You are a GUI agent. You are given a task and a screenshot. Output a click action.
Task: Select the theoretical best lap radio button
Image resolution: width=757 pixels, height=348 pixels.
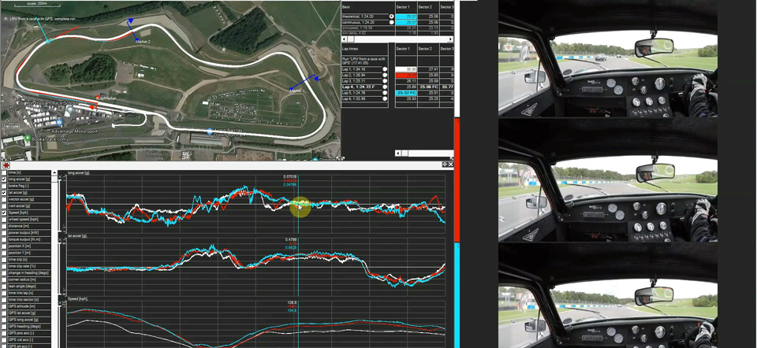pyautogui.click(x=391, y=17)
